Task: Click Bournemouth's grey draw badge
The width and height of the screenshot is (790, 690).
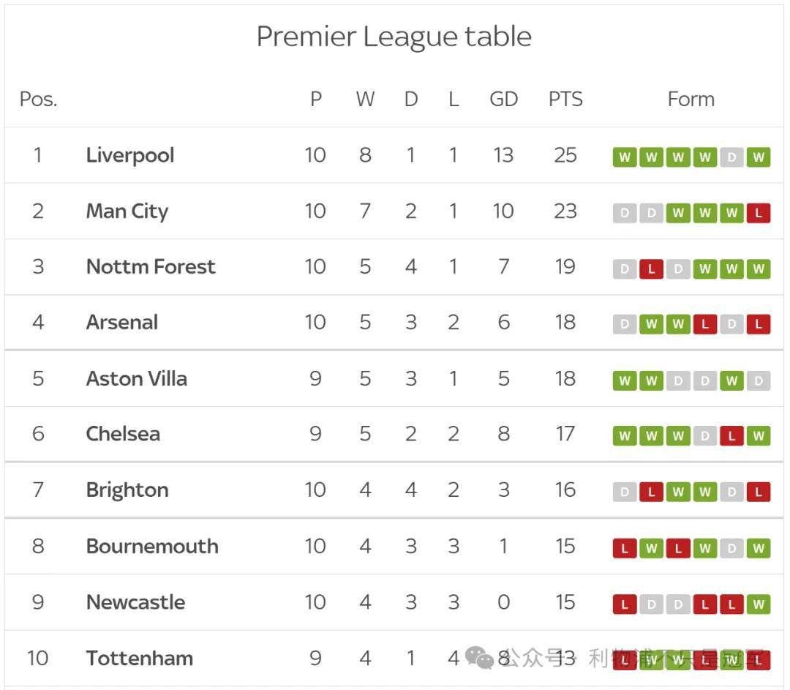Action: pyautogui.click(x=731, y=548)
